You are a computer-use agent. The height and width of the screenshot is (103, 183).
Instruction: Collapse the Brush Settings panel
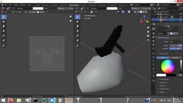pos(157,37)
